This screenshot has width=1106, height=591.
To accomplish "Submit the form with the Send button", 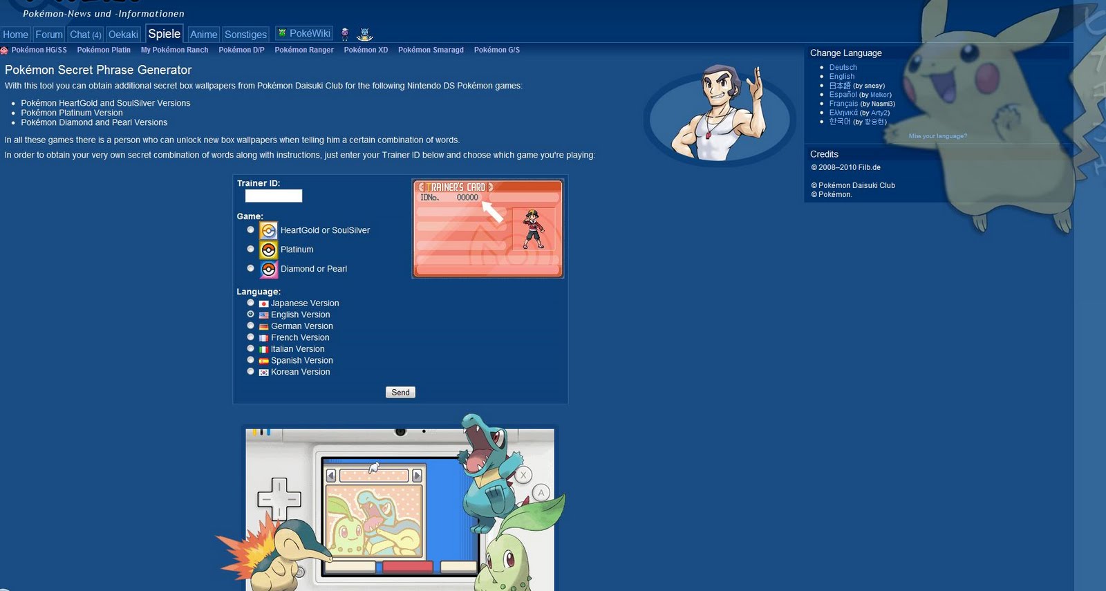I will [x=400, y=392].
